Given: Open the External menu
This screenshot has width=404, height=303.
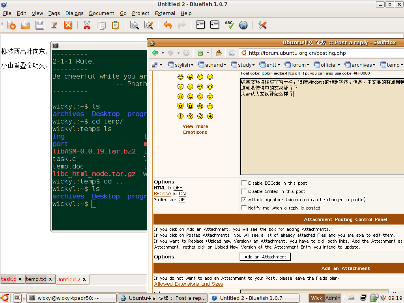Looking at the screenshot, I should [x=165, y=13].
